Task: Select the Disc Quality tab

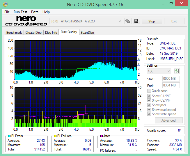Action: tap(69, 32)
